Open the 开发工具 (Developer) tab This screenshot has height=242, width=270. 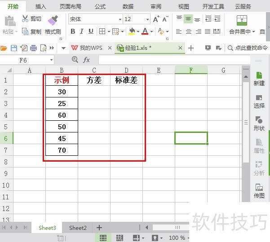(213, 7)
